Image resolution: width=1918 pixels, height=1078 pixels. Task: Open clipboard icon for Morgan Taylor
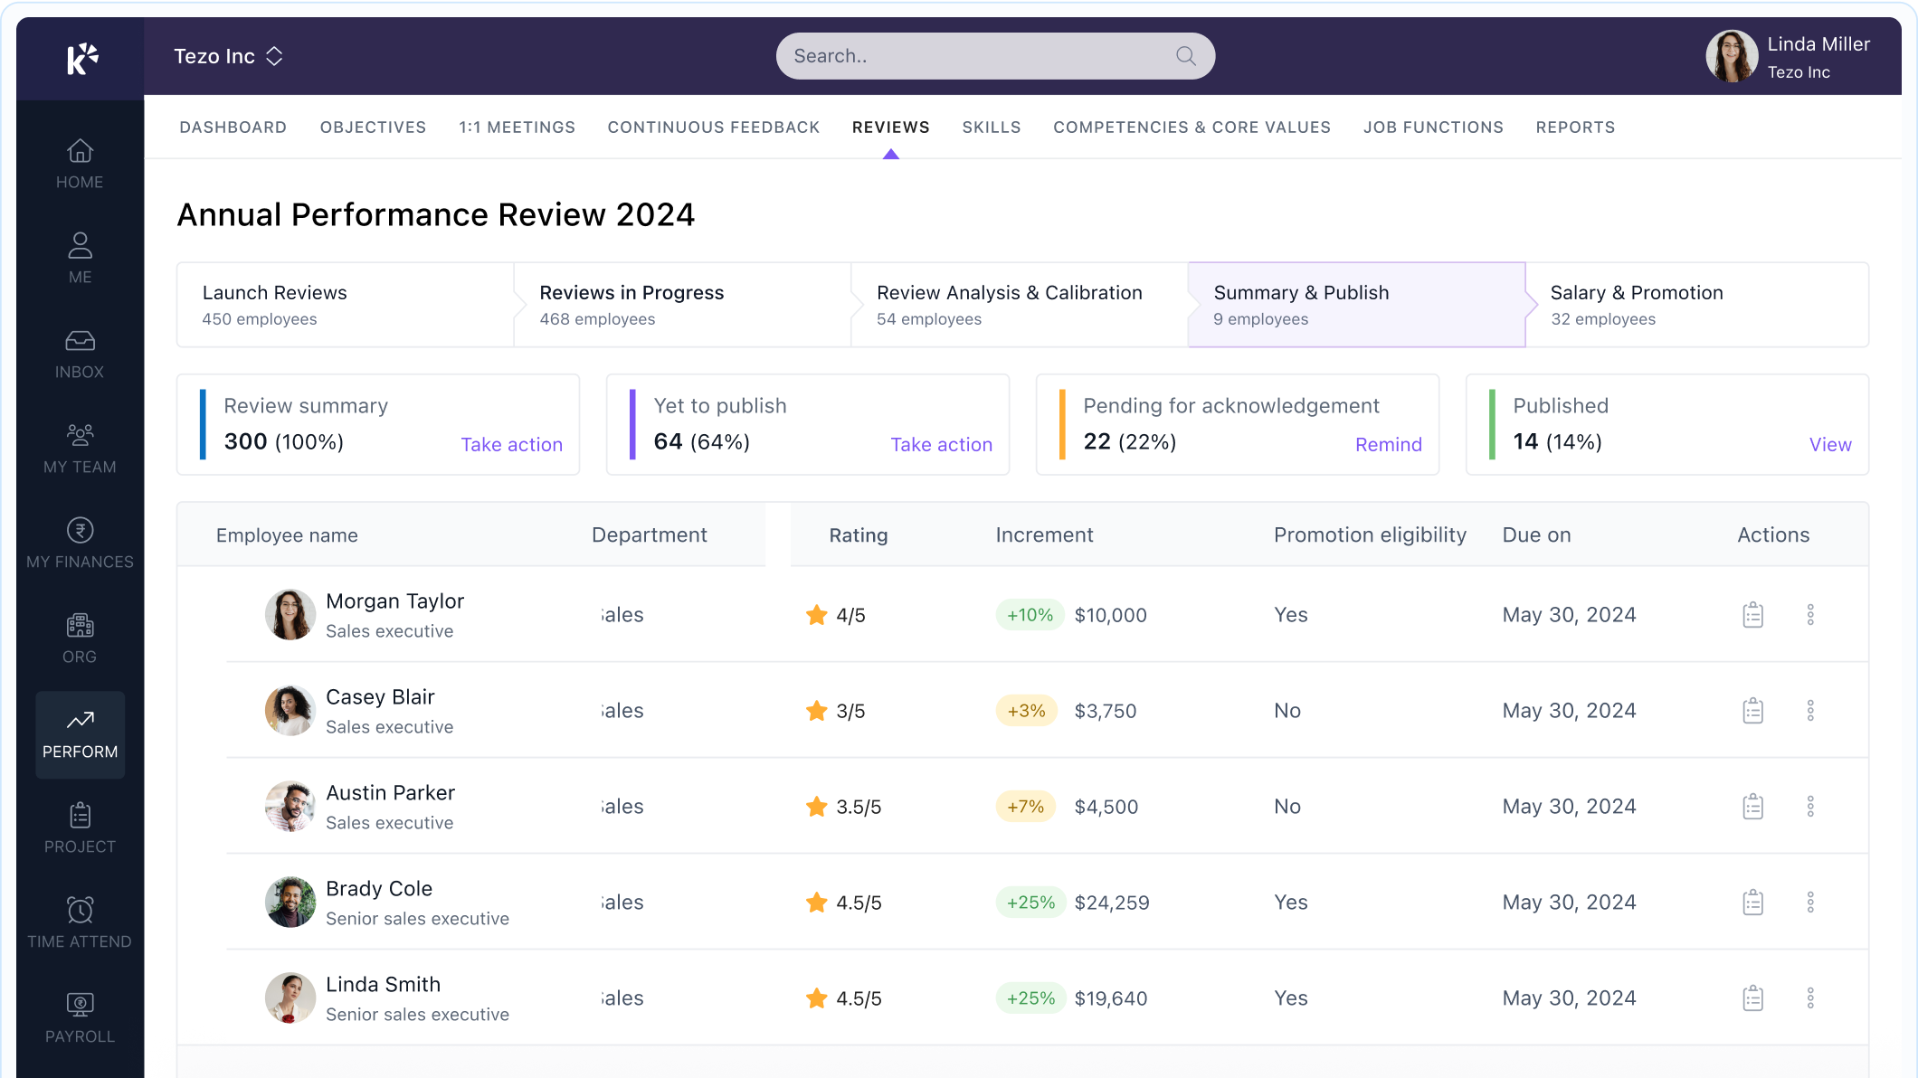coord(1752,615)
